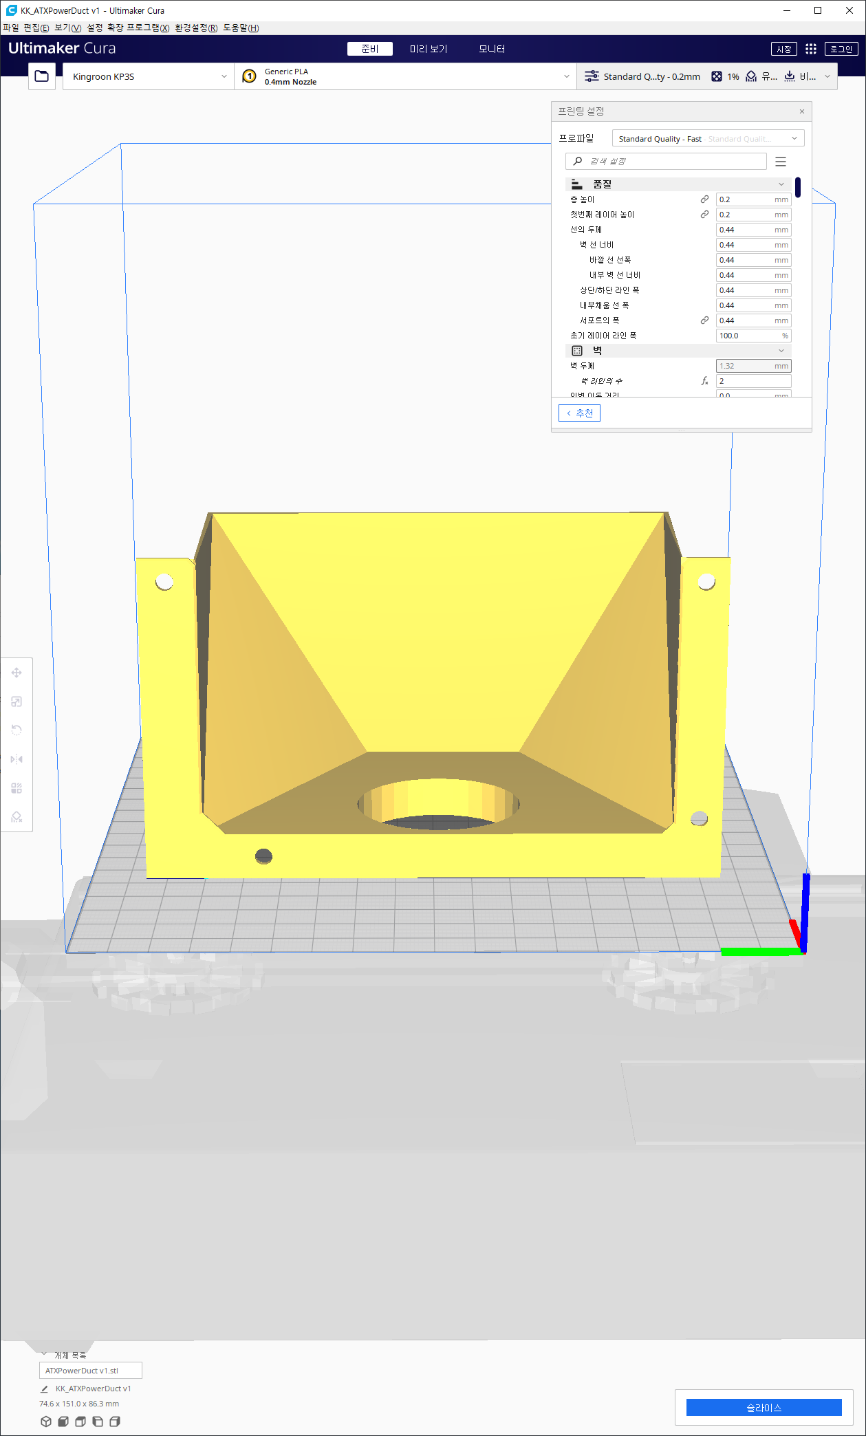This screenshot has width=866, height=1436.
Task: Open the 확장 프로그램(X) menu
Action: point(138,28)
